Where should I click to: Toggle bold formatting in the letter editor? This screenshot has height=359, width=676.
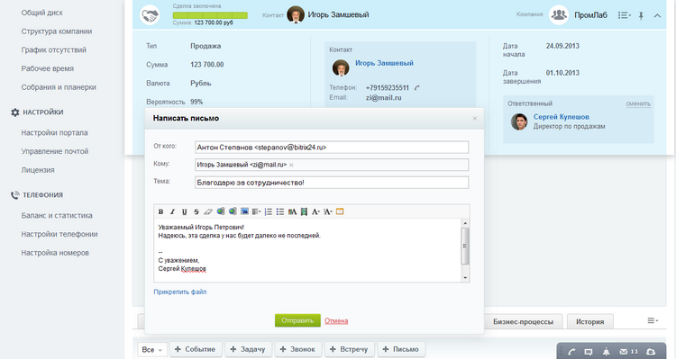(160, 211)
